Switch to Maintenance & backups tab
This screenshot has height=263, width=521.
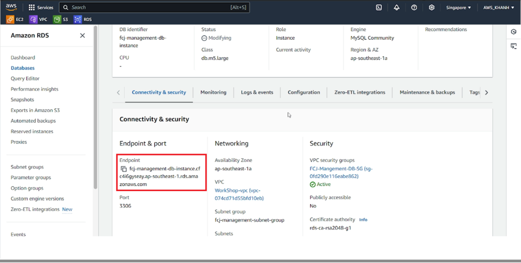(x=427, y=92)
